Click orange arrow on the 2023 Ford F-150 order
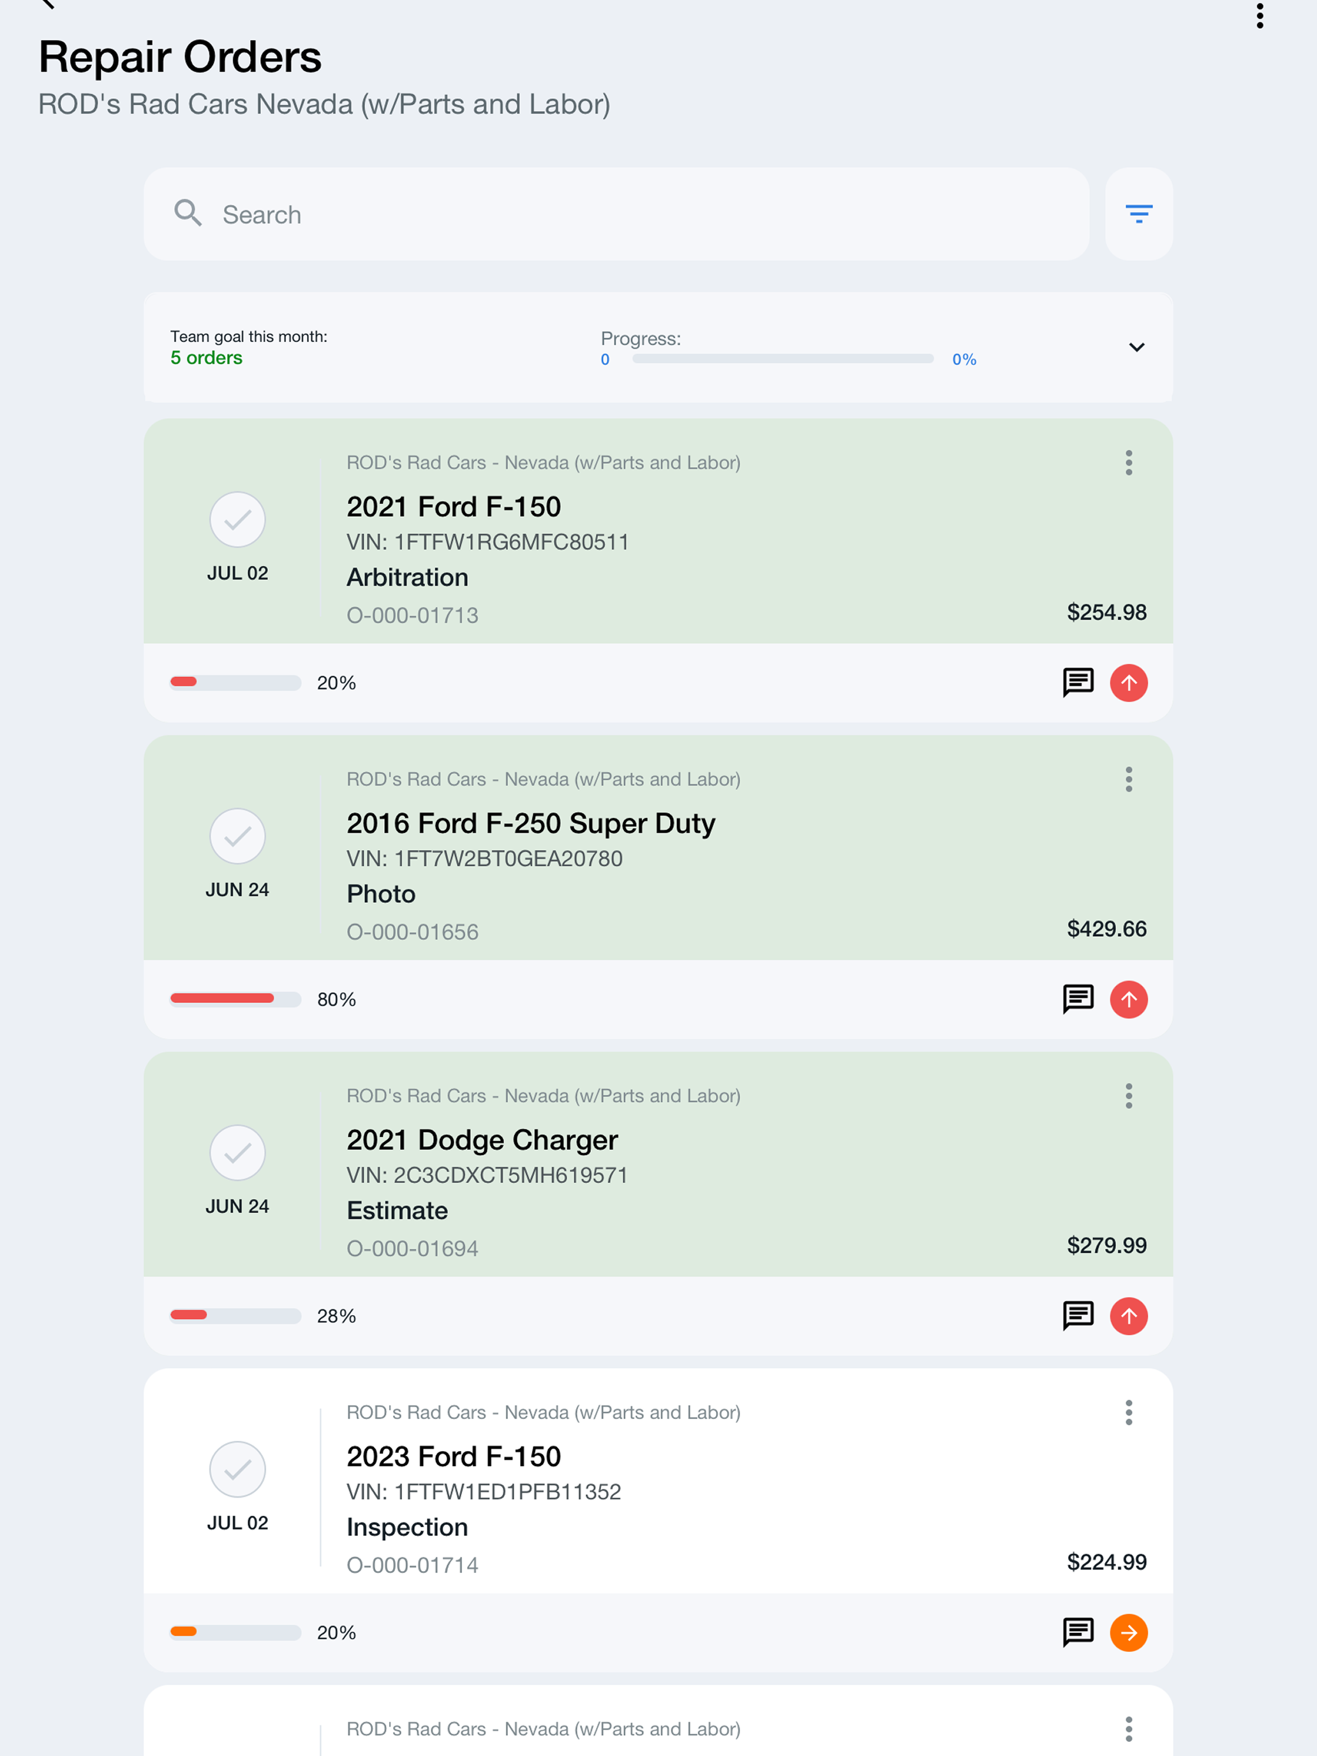1317x1756 pixels. coord(1128,1633)
